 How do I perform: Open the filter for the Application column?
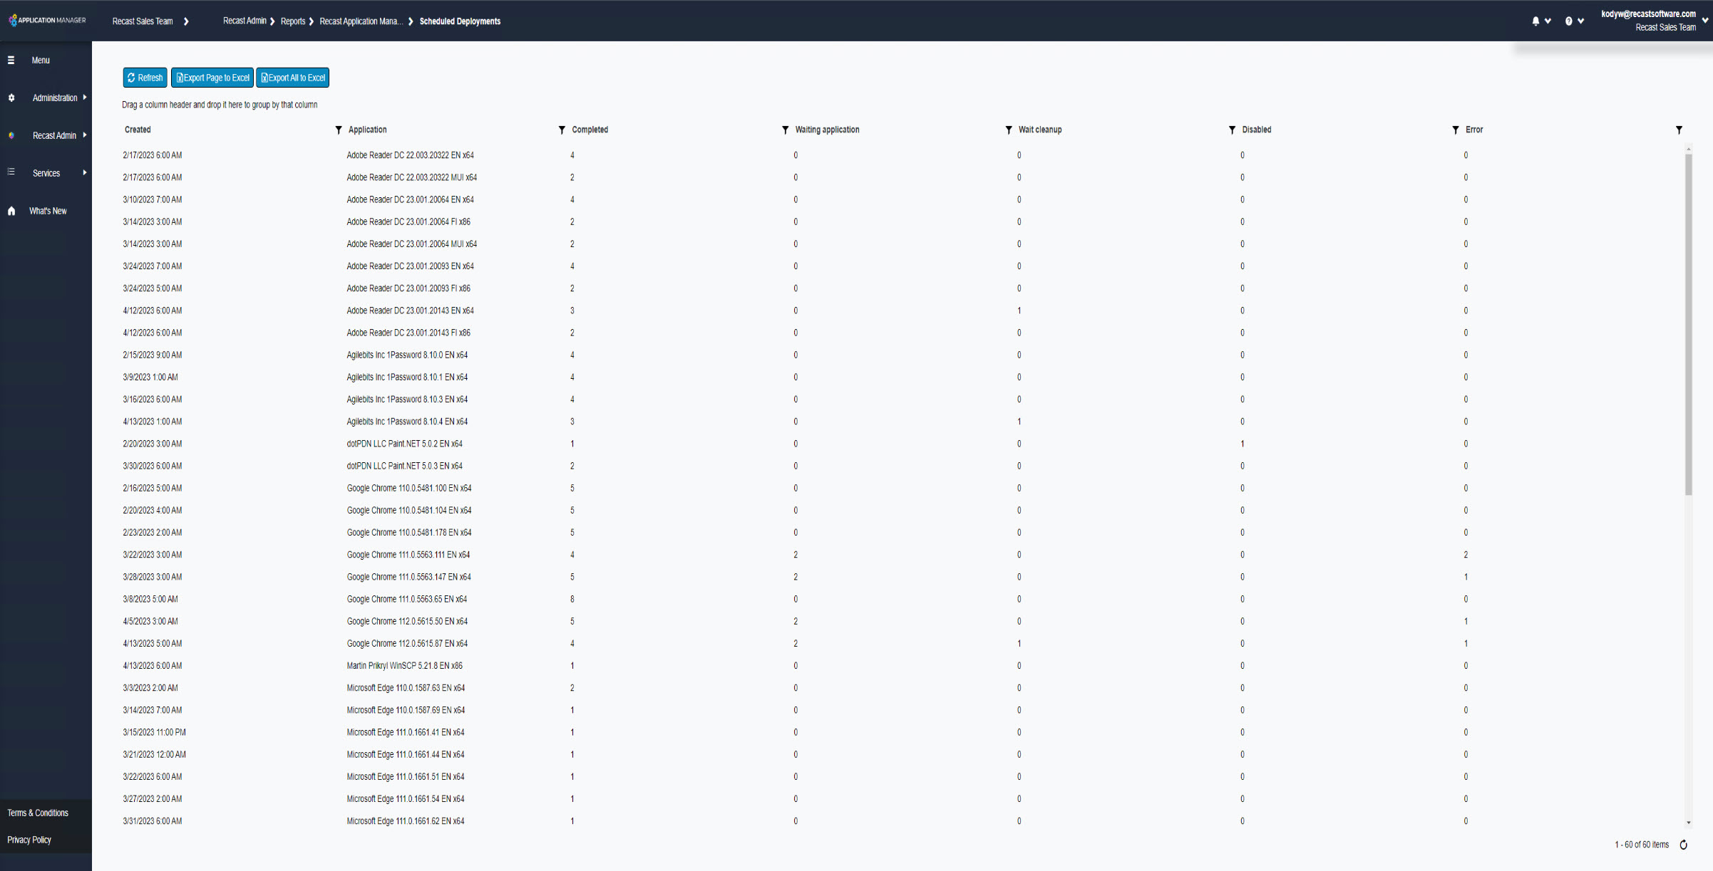(x=339, y=130)
